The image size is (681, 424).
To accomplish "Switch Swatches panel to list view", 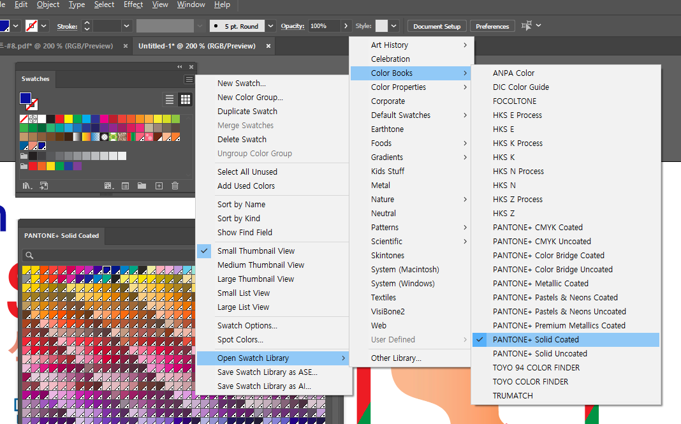I will (x=170, y=100).
